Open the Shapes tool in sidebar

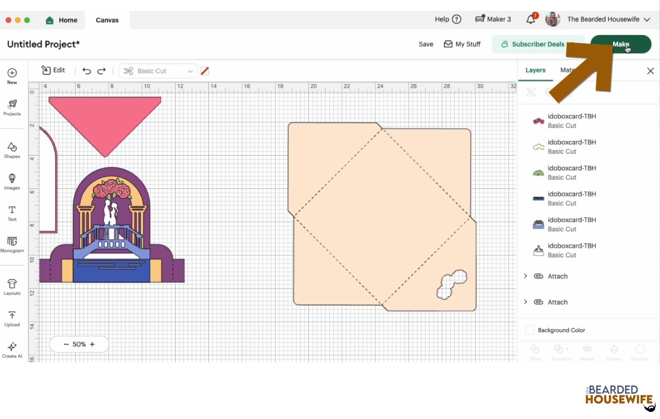[x=12, y=150]
